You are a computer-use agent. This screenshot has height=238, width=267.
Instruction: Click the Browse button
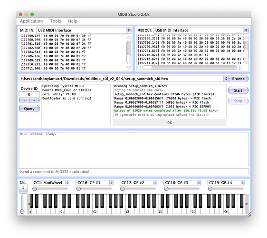click(238, 79)
